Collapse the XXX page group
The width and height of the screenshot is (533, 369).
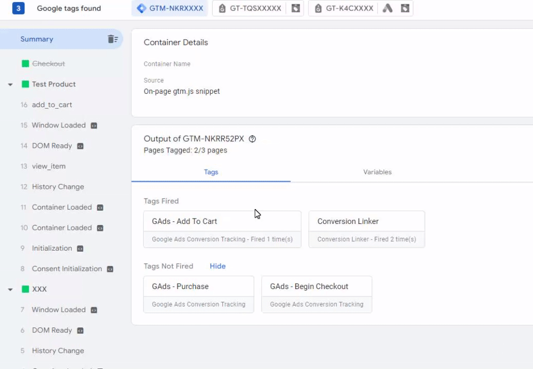tap(10, 290)
